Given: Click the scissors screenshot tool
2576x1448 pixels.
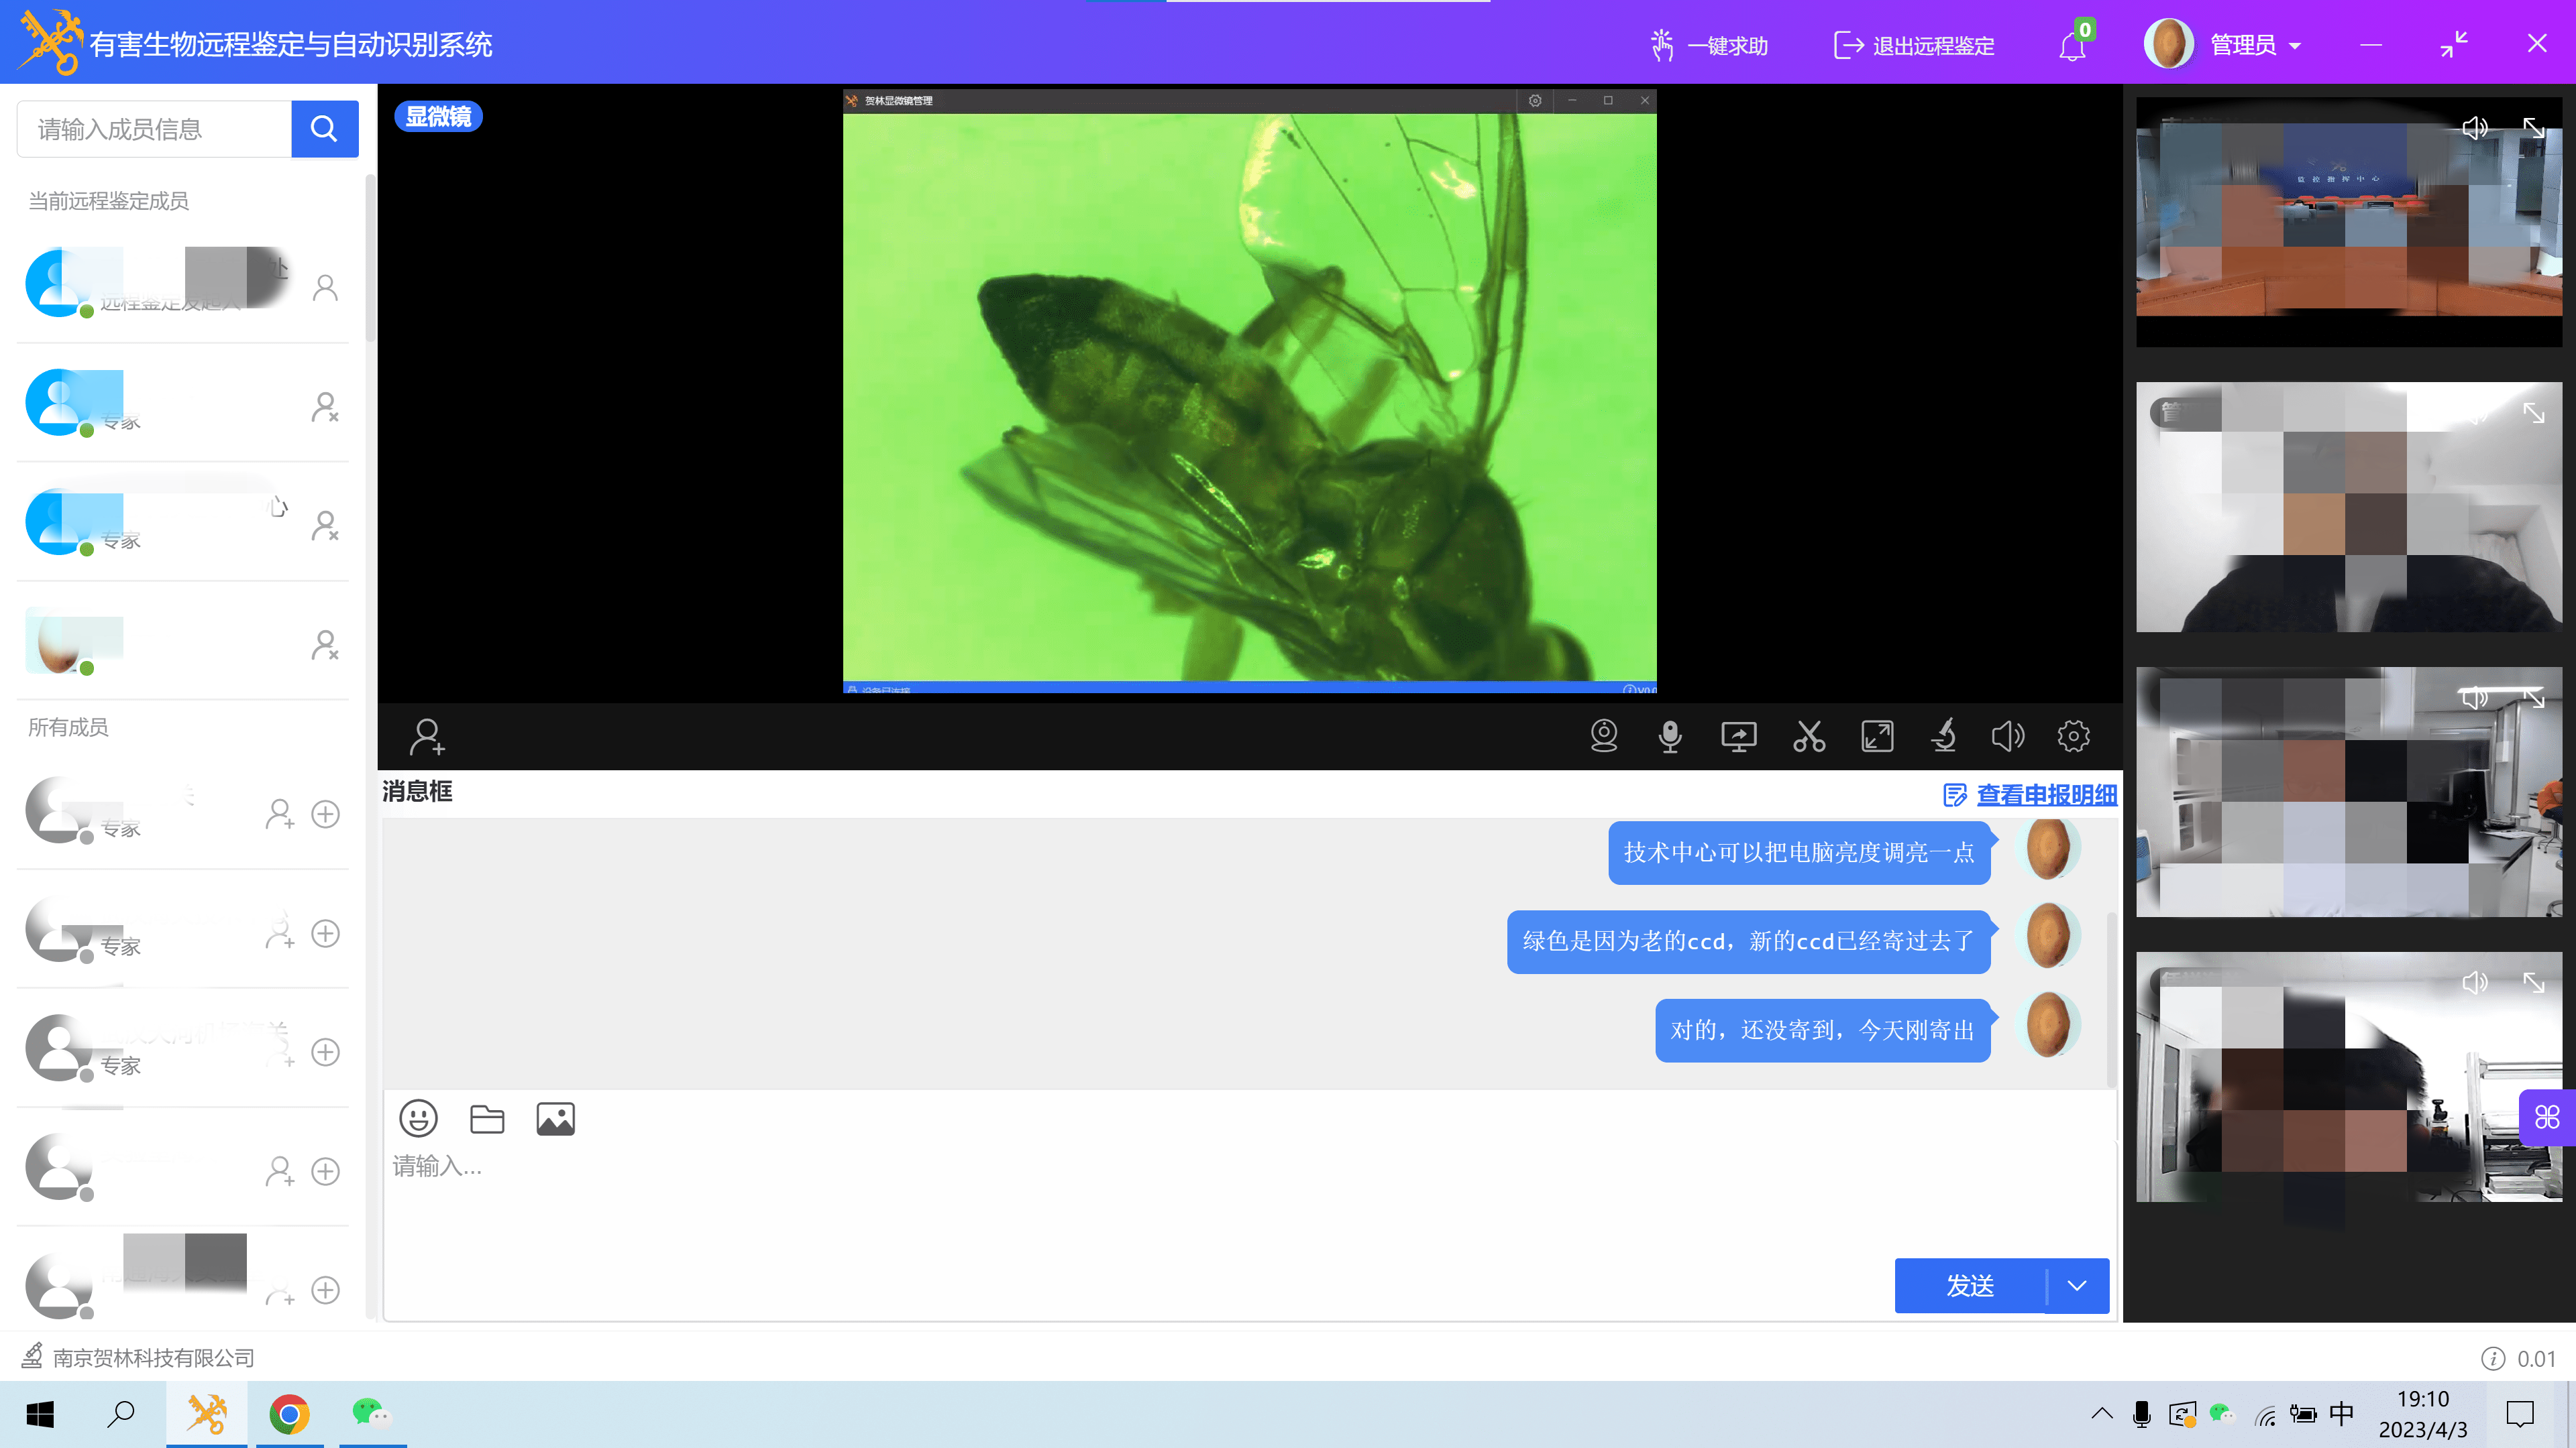Looking at the screenshot, I should [1808, 737].
